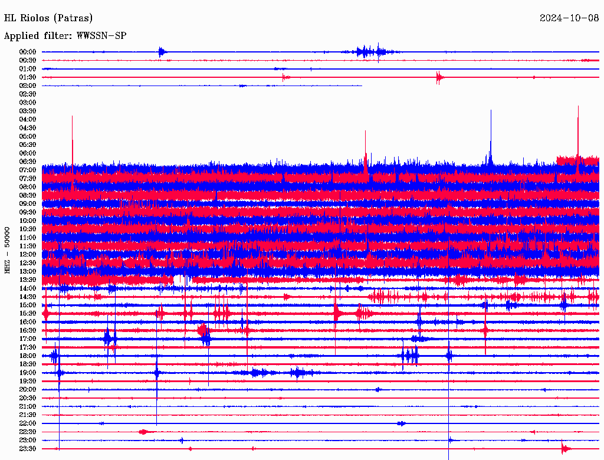This screenshot has width=604, height=460.
Task: Click the 12:00 time label
Action: pos(28,254)
